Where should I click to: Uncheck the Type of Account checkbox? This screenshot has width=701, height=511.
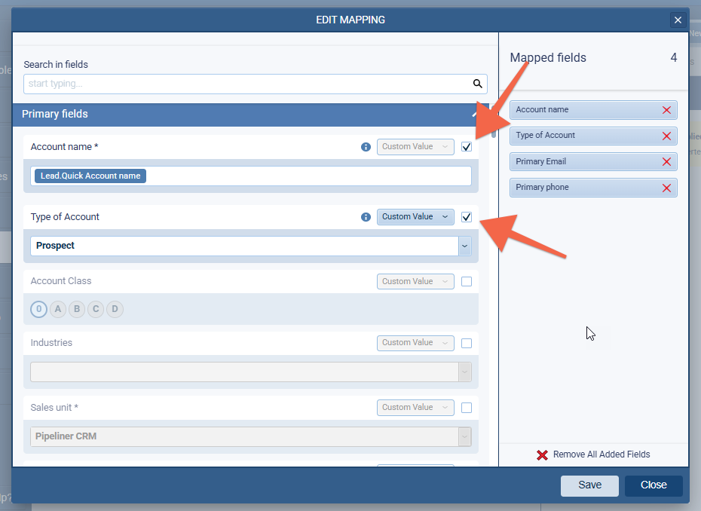(x=467, y=217)
